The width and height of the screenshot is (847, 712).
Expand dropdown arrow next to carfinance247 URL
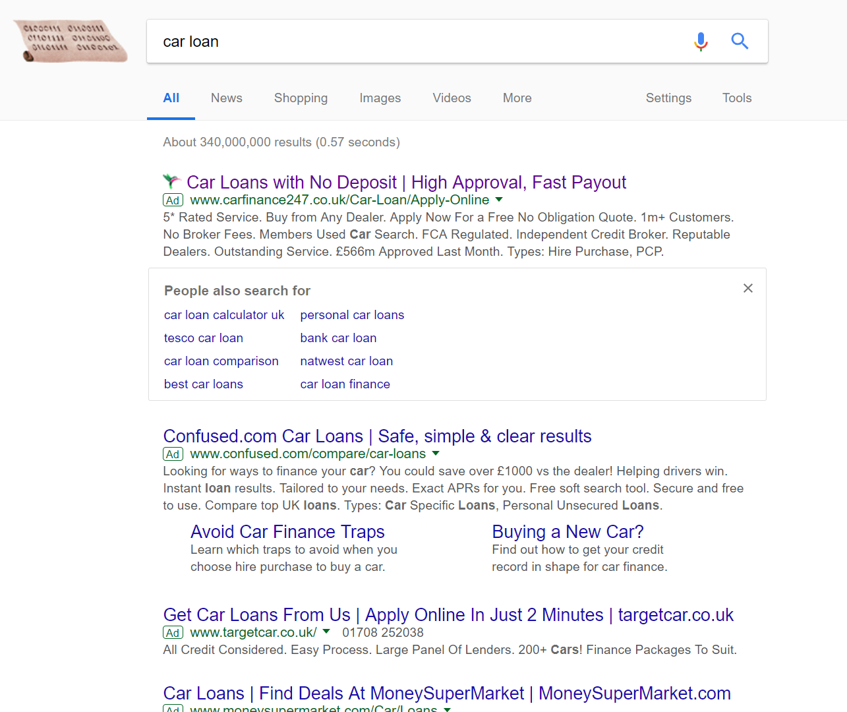(x=499, y=200)
